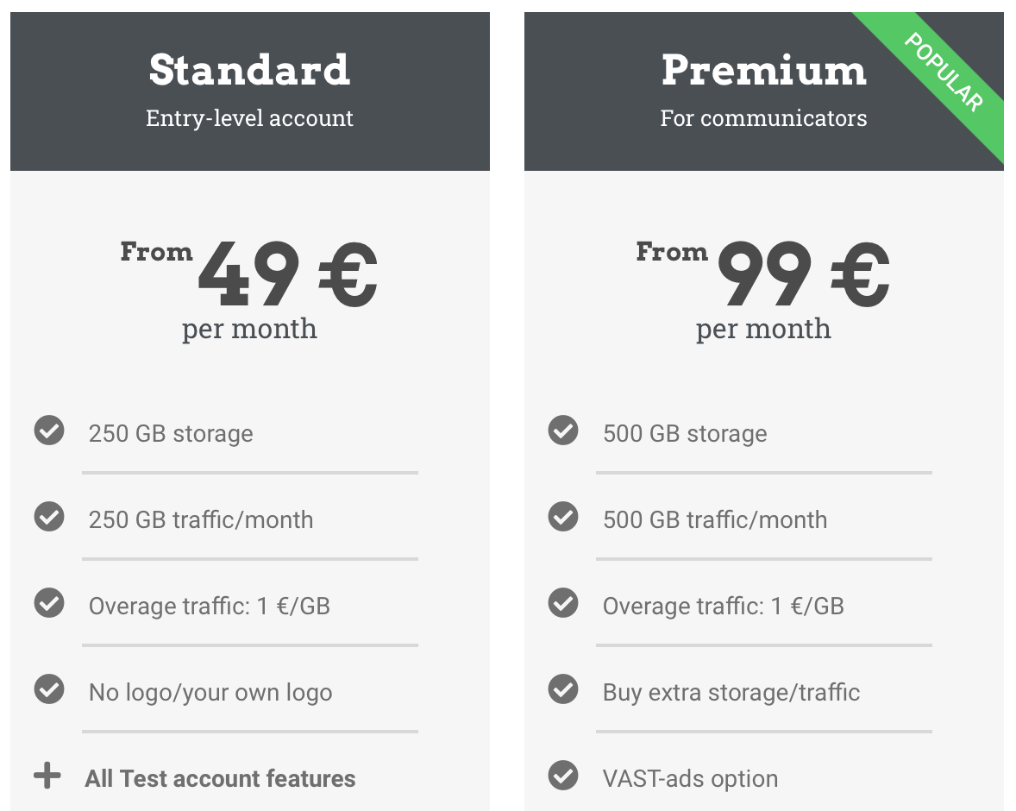Toggle the Buy extra storage/traffic feature check

(x=562, y=690)
